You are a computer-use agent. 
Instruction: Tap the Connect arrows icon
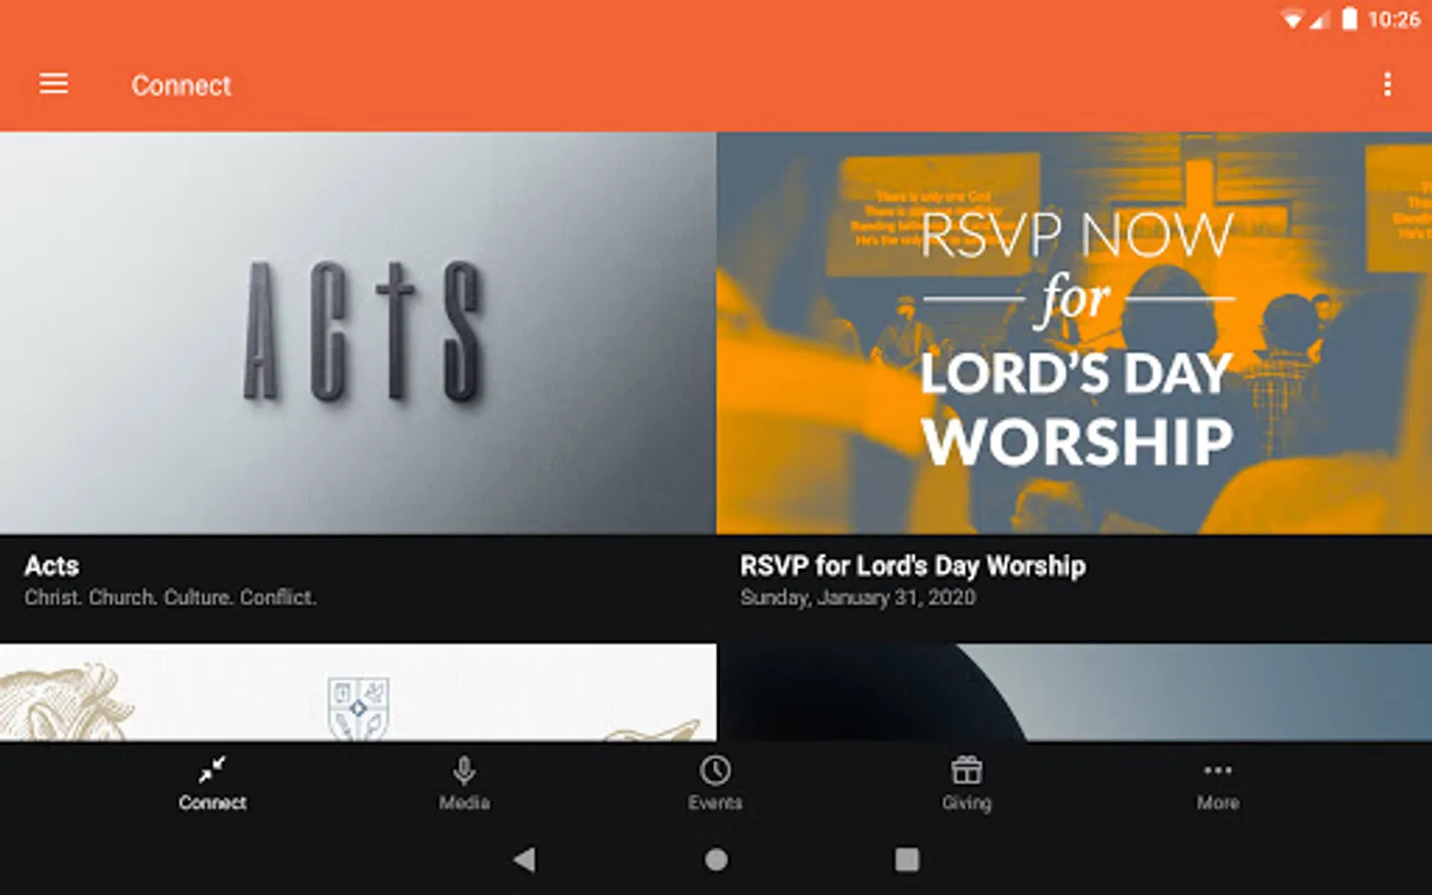click(212, 770)
